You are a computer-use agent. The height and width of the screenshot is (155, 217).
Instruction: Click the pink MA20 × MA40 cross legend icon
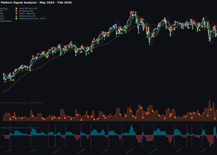(16, 14)
